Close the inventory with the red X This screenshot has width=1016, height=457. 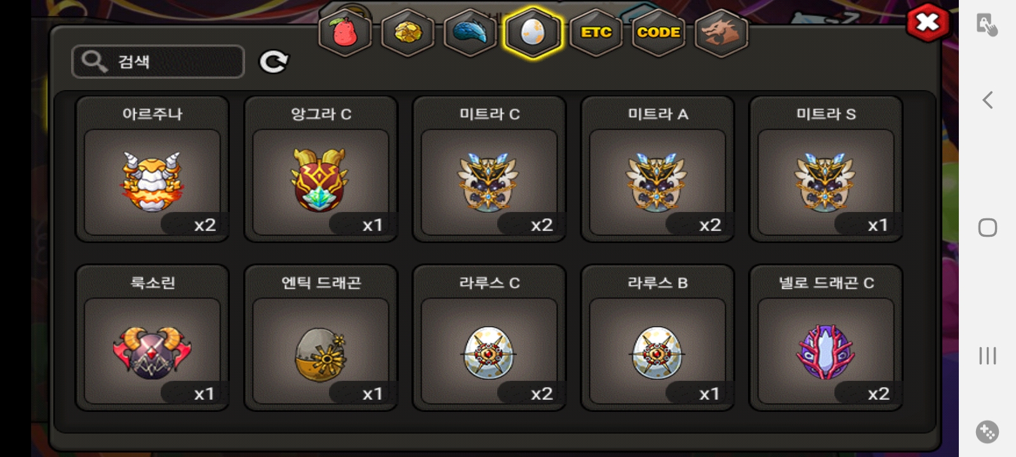click(928, 23)
